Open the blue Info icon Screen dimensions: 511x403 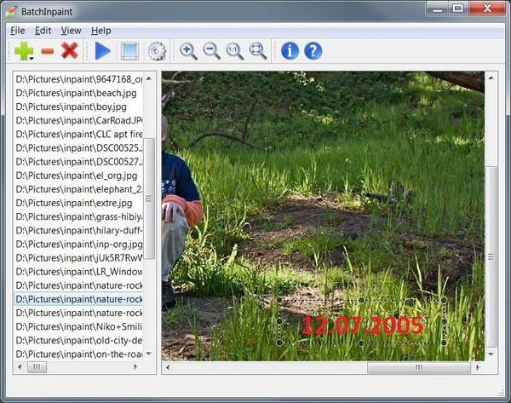[x=290, y=51]
